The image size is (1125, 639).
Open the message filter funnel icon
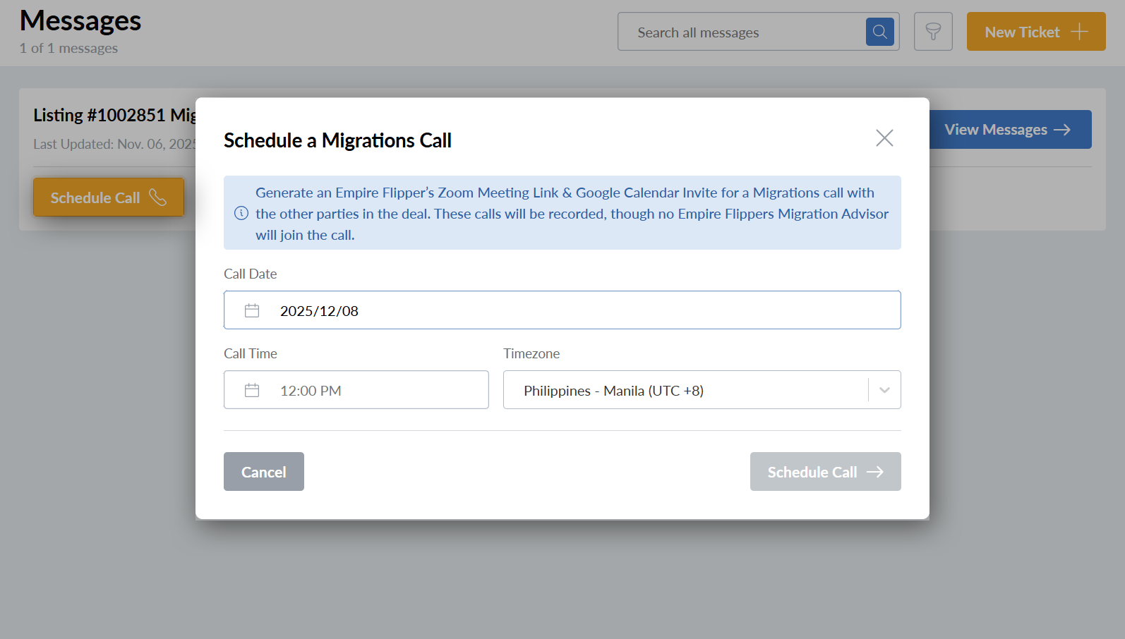[x=932, y=32]
